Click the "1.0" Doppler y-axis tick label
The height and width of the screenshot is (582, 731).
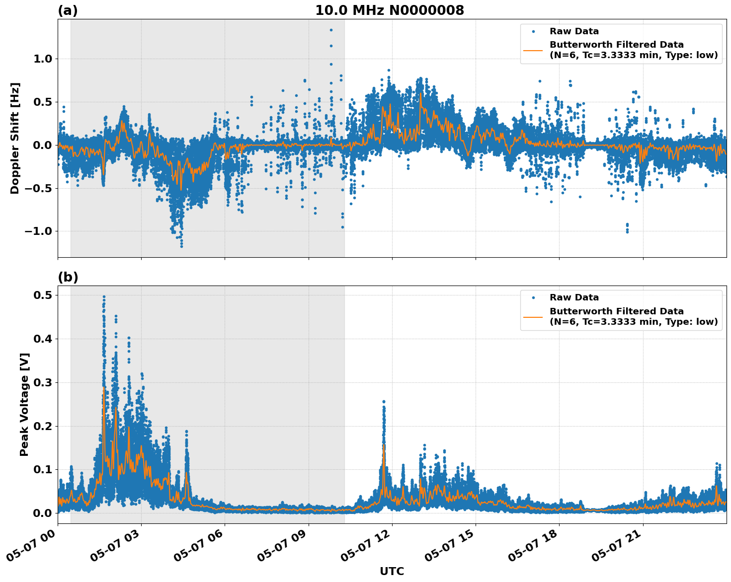point(44,59)
